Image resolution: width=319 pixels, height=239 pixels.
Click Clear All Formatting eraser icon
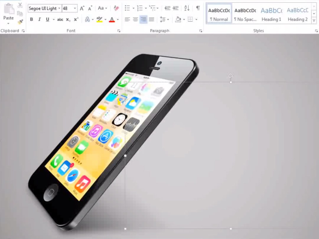[116, 8]
